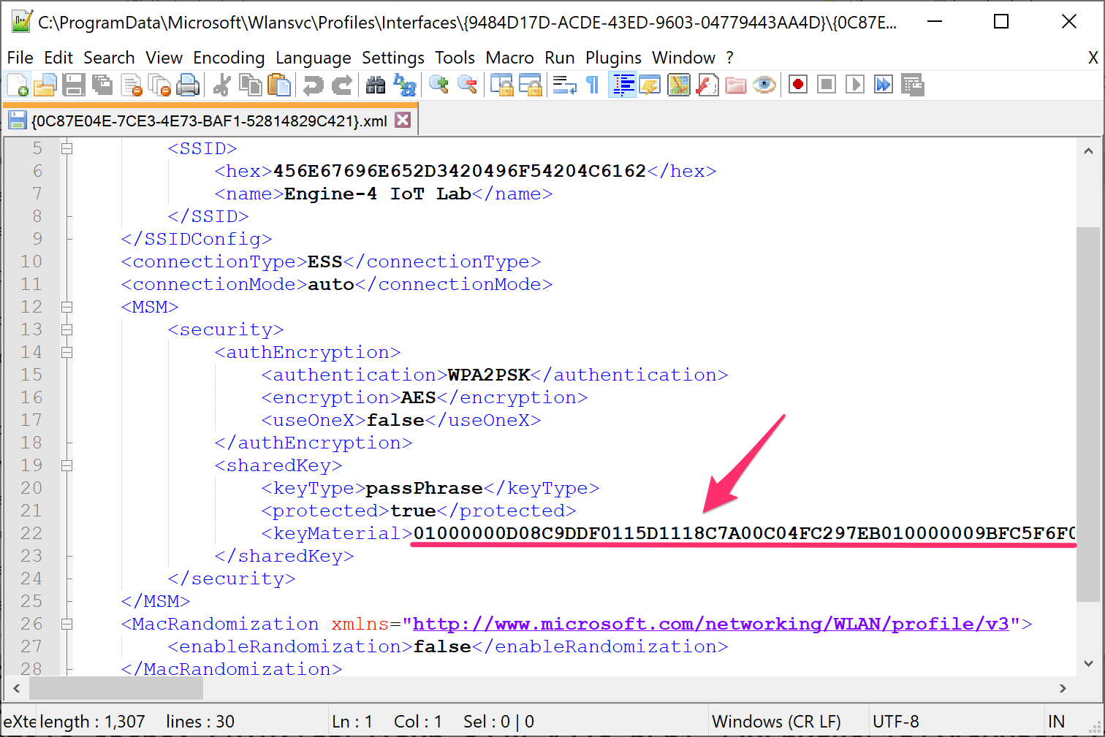Click the New file toolbar icon
This screenshot has height=737, width=1105.
[x=18, y=85]
